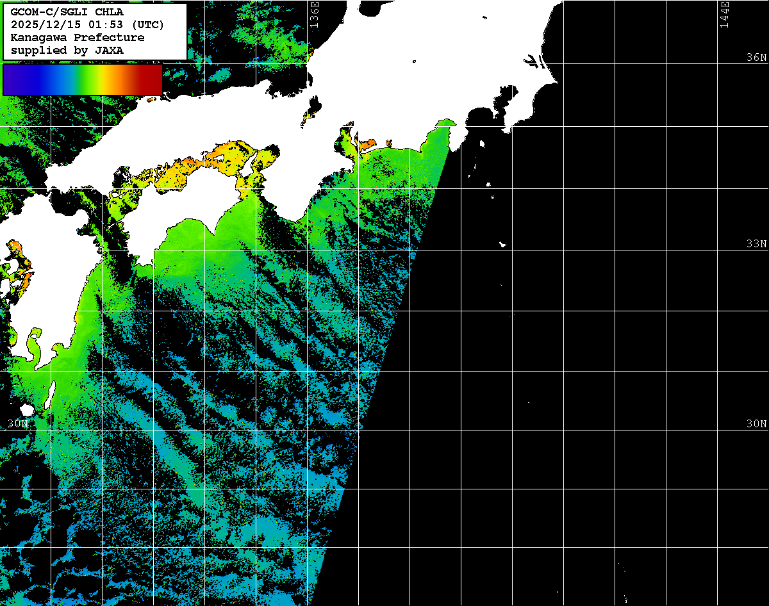Click the orange patch in Mikawa Bay
769x606 pixels.
tap(368, 144)
